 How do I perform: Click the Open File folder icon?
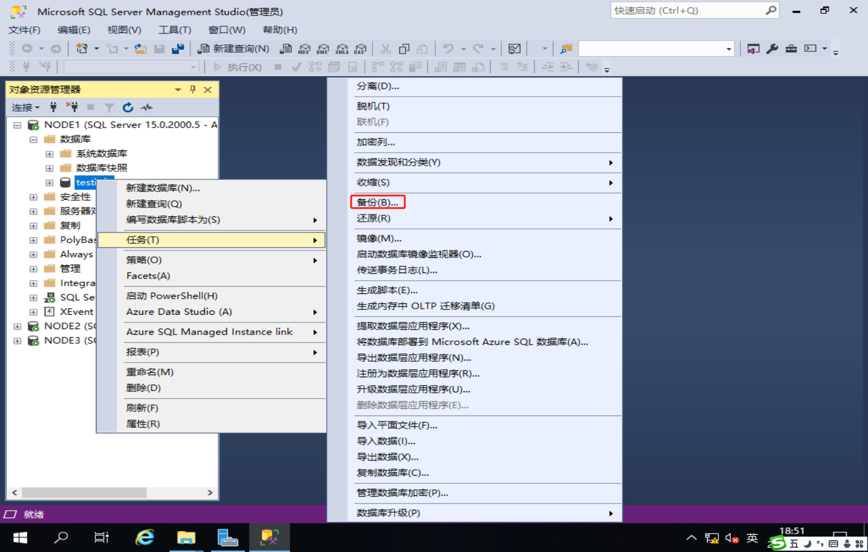pyautogui.click(x=141, y=49)
